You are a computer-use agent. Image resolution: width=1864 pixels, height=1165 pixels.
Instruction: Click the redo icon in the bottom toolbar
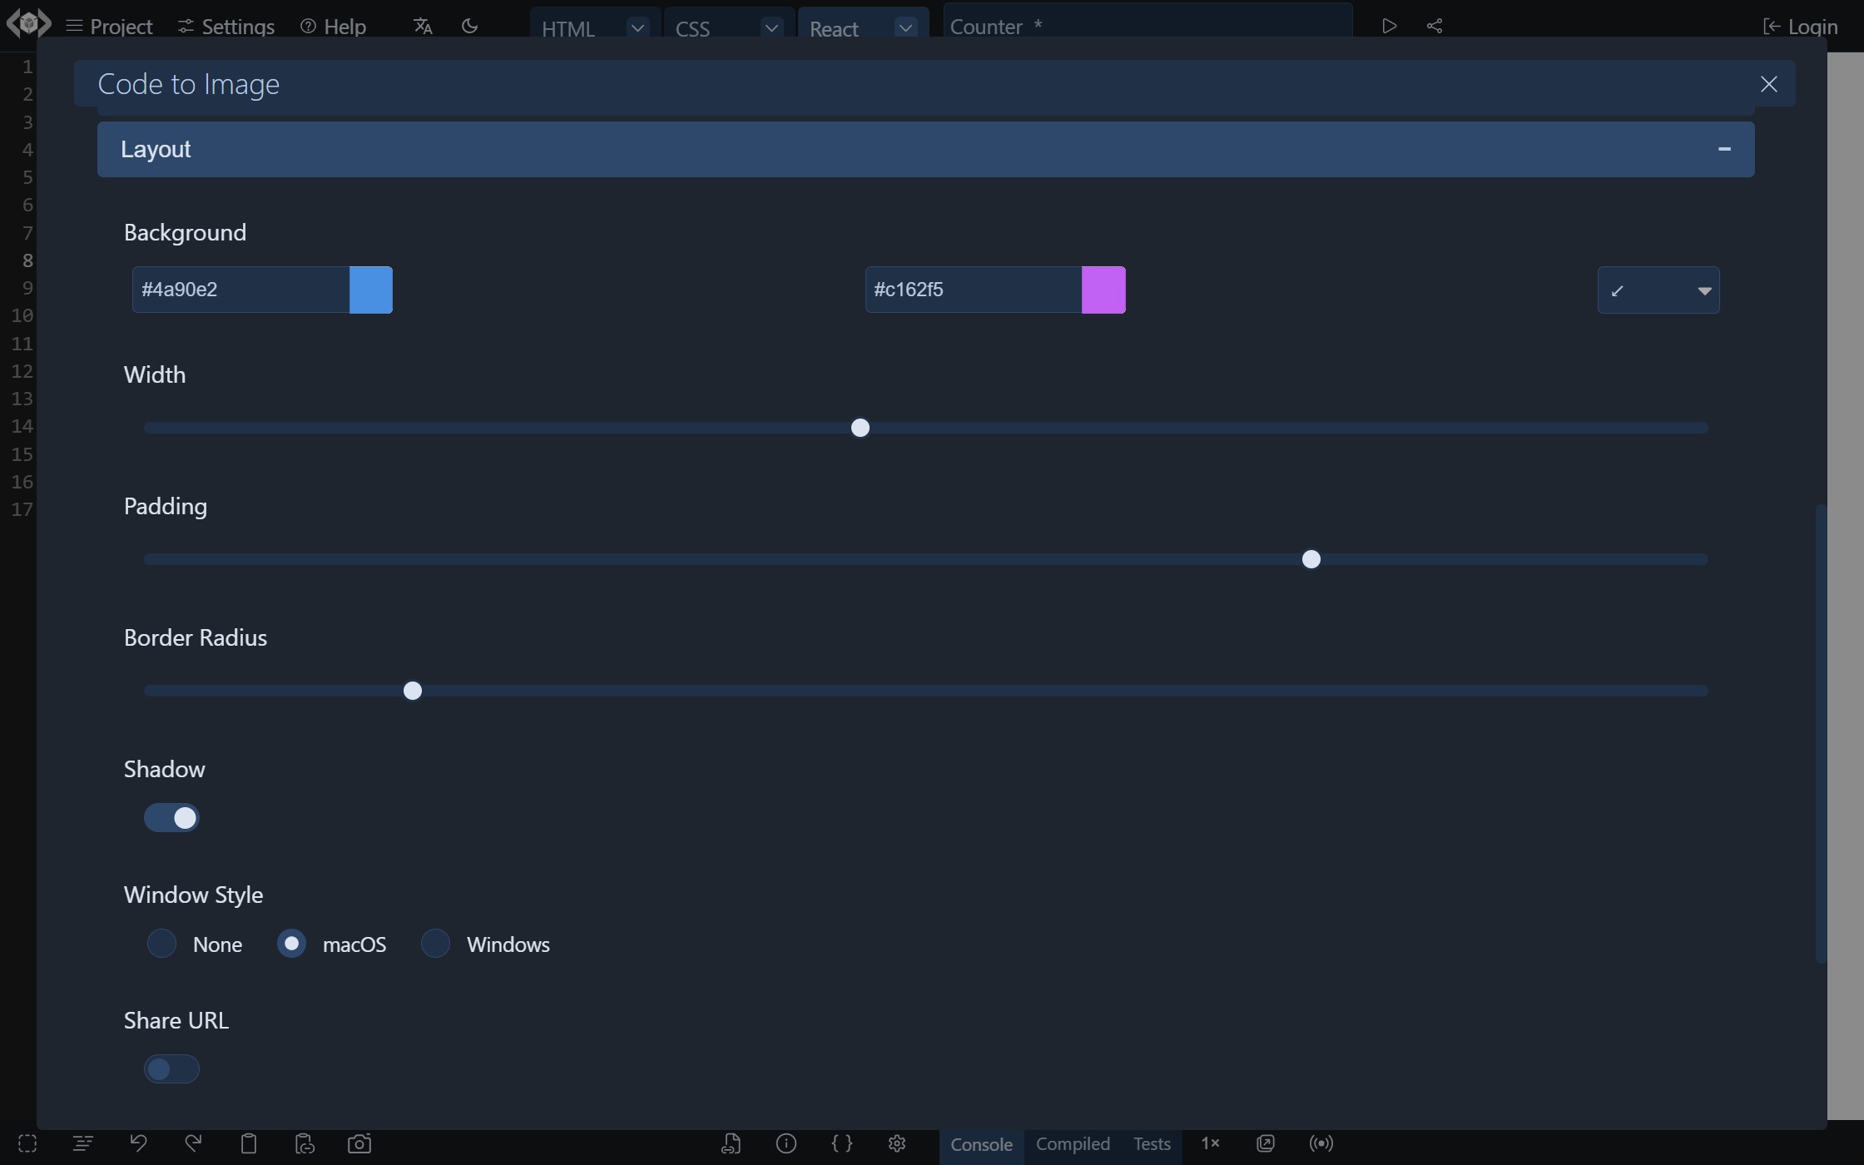coord(193,1143)
